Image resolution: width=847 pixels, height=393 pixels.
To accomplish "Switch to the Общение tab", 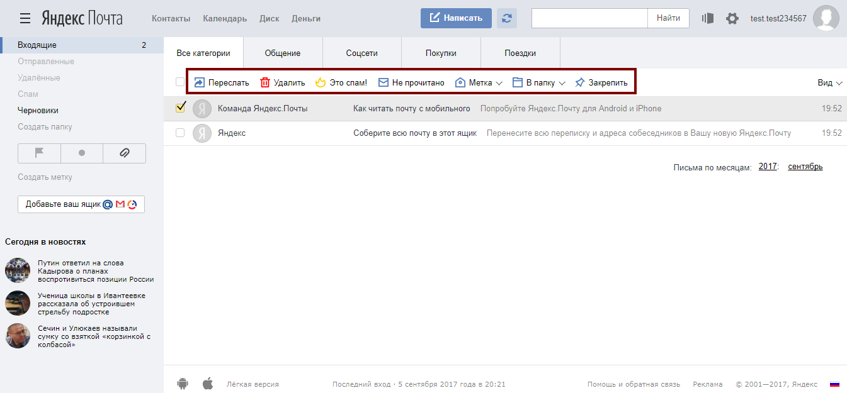I will click(x=283, y=53).
